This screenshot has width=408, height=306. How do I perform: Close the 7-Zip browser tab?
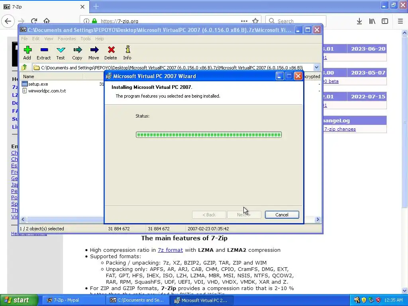point(82,7)
